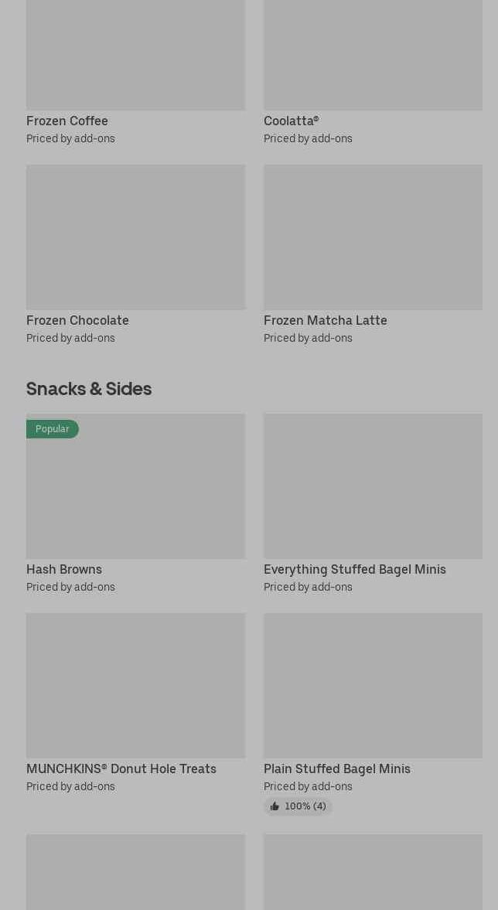Open the Hash Browns item image
498x910 pixels.
tap(135, 495)
